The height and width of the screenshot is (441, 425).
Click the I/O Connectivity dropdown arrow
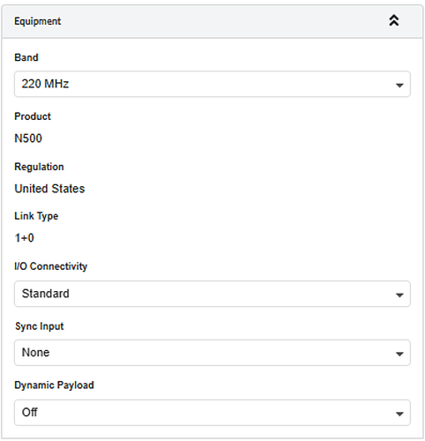tap(399, 295)
